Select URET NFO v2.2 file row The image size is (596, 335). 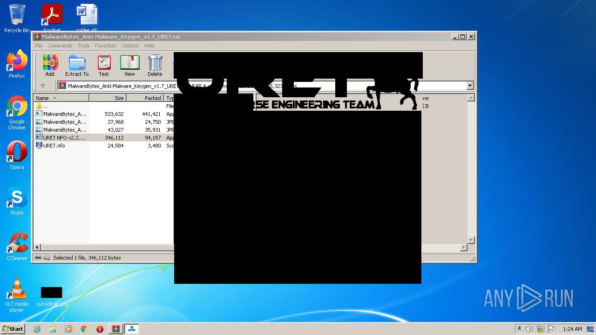pos(104,138)
